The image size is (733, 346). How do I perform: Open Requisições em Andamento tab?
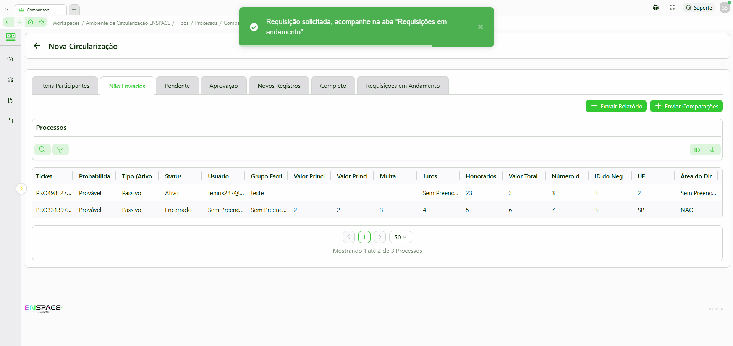(403, 86)
